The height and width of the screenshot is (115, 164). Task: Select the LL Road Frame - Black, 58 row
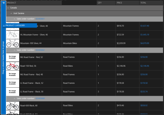coord(85,92)
